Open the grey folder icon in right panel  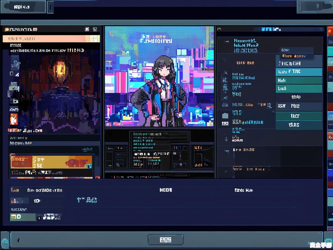coord(225,115)
